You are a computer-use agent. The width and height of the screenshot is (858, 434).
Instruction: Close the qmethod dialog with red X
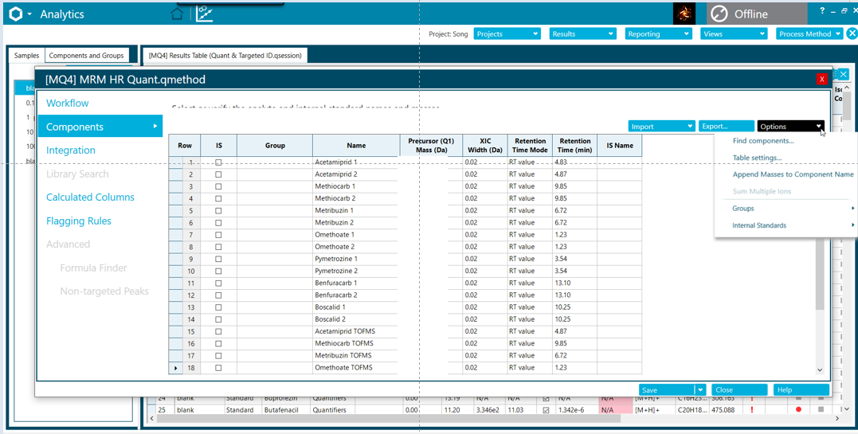coord(821,80)
